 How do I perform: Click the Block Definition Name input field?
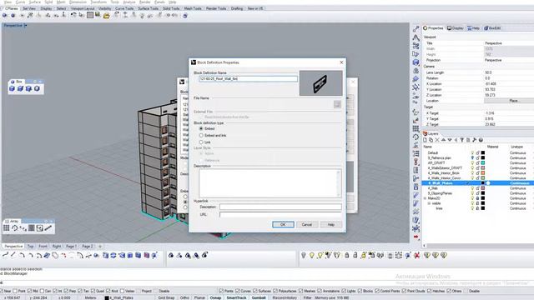tap(248, 79)
